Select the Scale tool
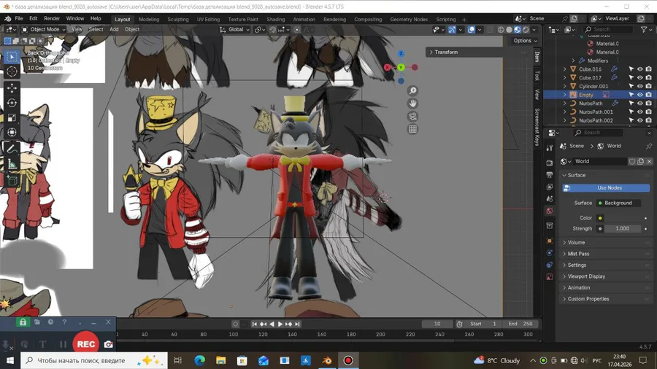This screenshot has width=657, height=369. click(12, 117)
